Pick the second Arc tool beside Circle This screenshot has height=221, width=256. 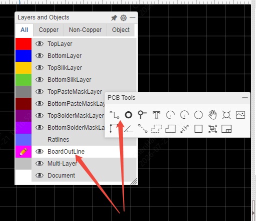point(184,115)
